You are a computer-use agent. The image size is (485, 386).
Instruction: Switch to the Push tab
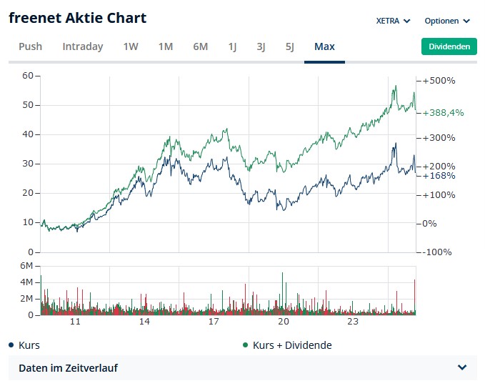30,46
